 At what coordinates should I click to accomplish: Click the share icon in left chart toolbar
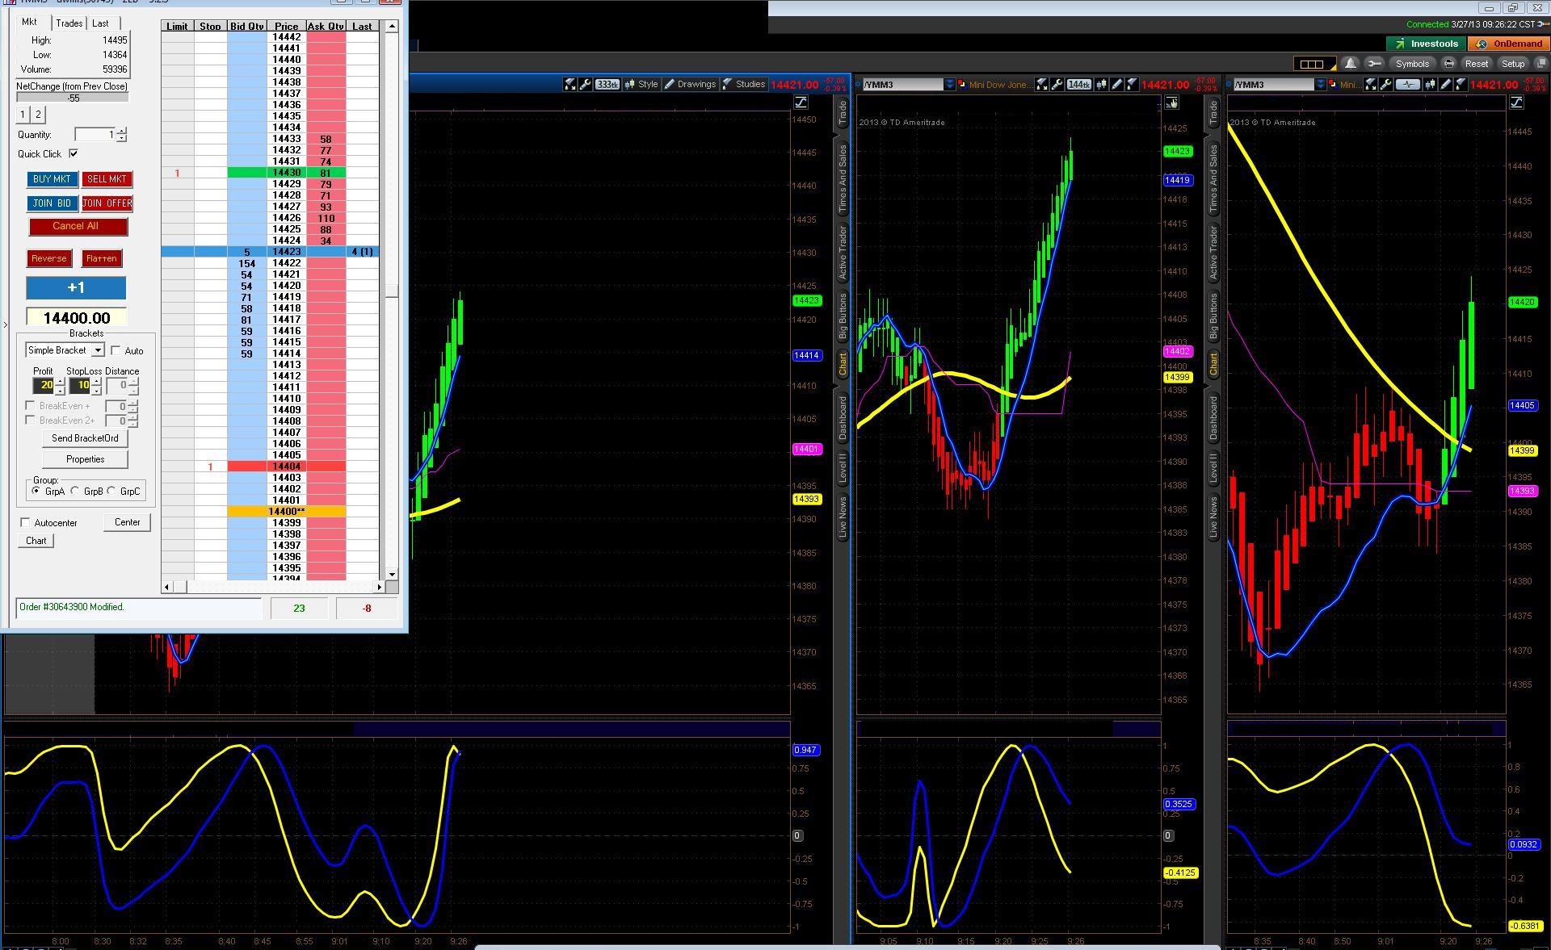(x=570, y=84)
